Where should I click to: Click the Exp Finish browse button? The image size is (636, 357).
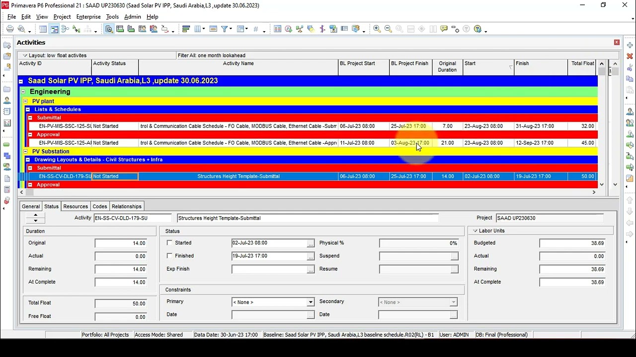coord(311,269)
